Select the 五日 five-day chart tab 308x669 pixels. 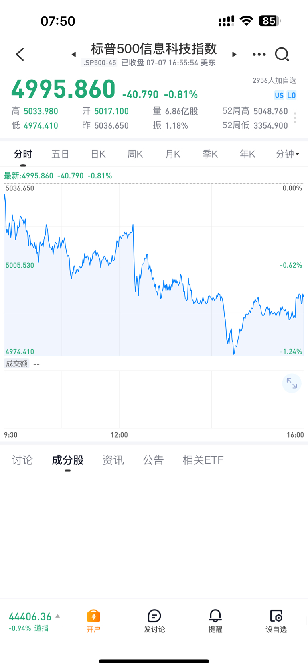61,154
